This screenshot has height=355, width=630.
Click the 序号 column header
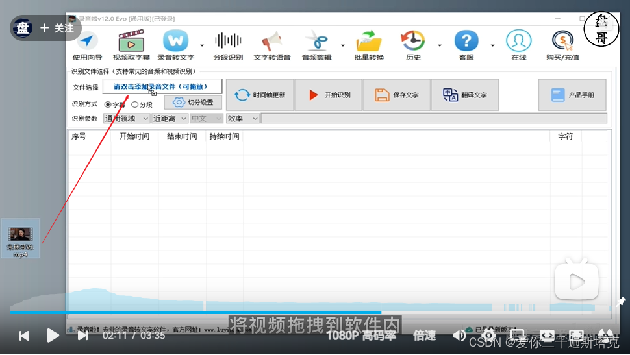tap(79, 136)
